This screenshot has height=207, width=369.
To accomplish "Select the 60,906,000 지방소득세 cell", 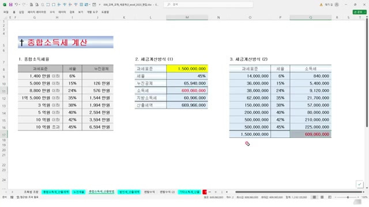I will (x=187, y=98).
